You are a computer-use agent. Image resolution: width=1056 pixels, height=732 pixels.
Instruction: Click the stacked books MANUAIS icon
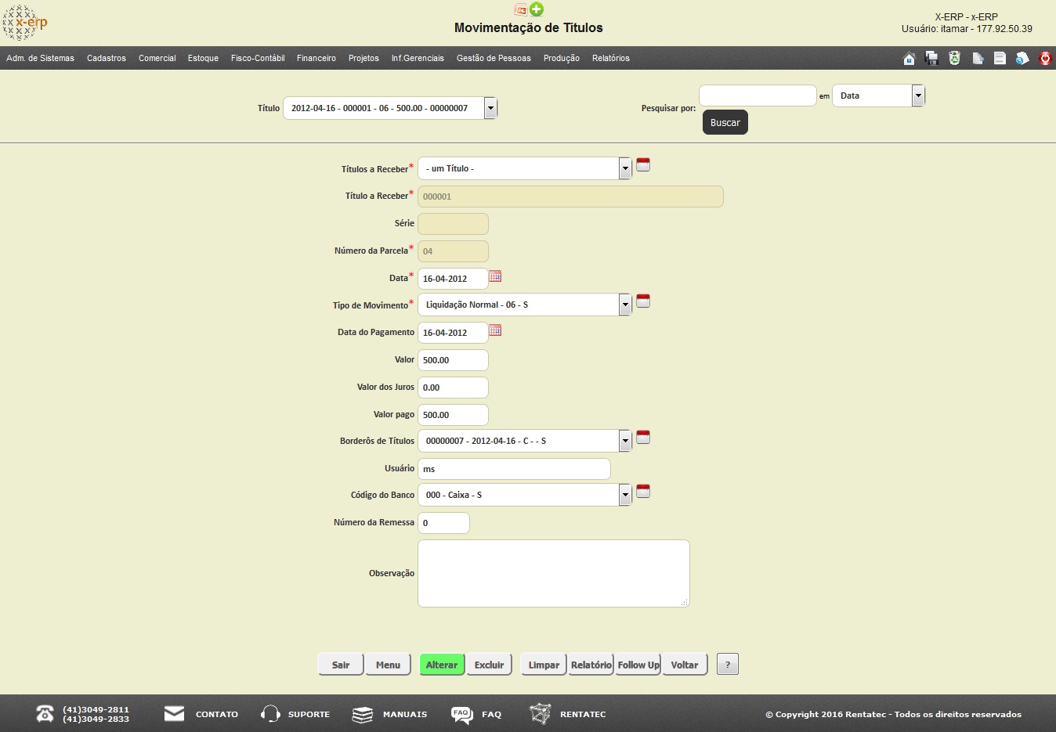pos(362,714)
